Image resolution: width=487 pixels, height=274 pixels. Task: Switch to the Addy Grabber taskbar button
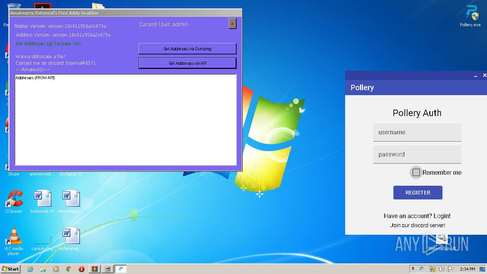pyautogui.click(x=108, y=269)
